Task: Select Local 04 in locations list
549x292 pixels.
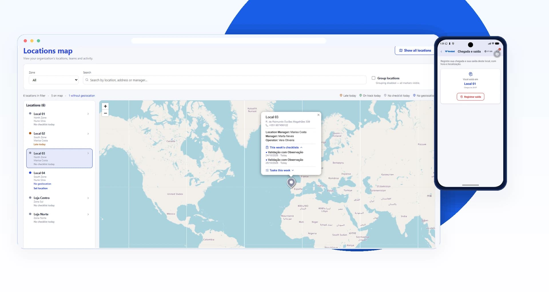Action: [x=59, y=180]
